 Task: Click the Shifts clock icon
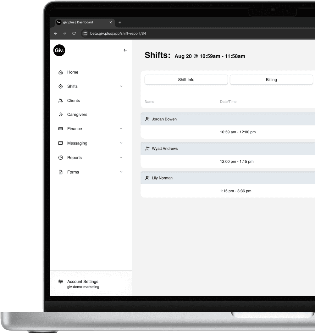tap(60, 86)
